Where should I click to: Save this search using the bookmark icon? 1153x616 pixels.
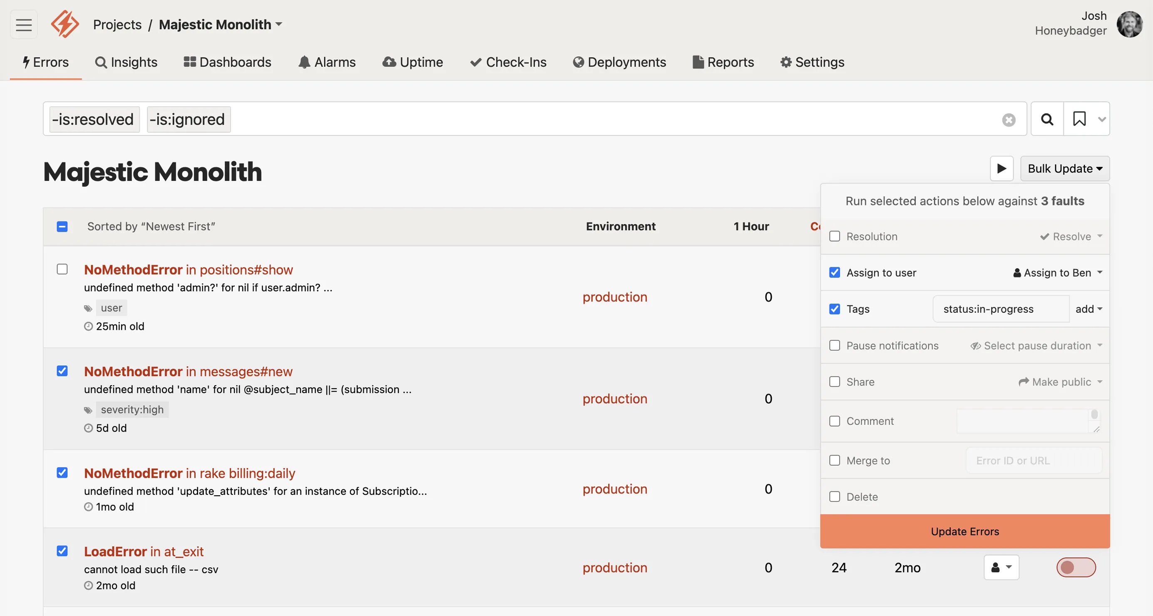pyautogui.click(x=1080, y=119)
